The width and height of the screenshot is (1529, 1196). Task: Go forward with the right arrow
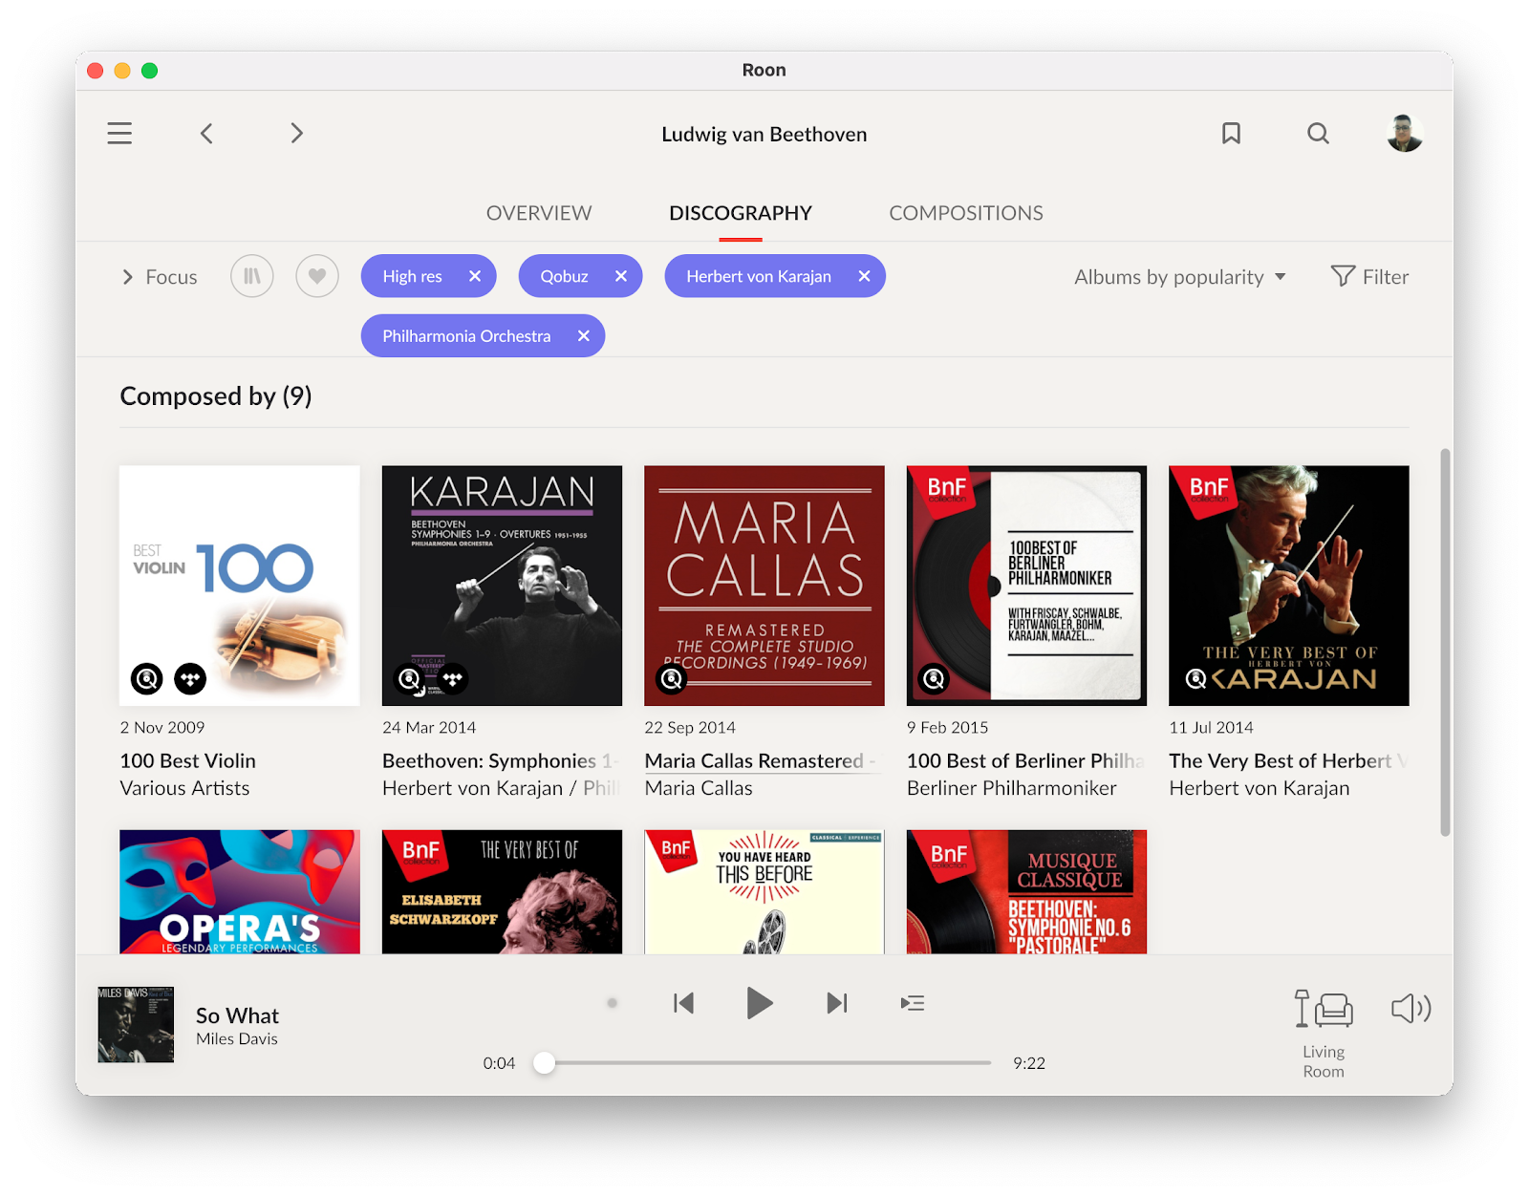pos(297,134)
